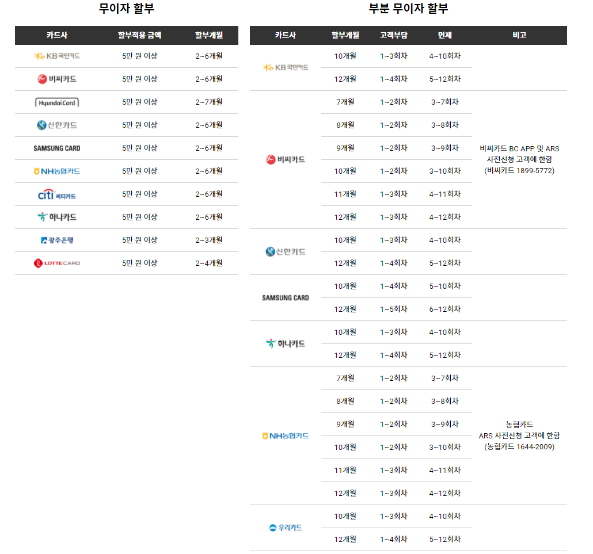Click the 광주은행 logo

pos(57,240)
